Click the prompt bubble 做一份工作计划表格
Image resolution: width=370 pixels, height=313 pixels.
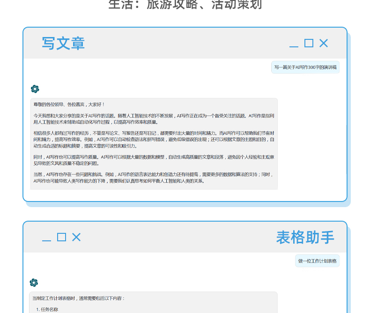click(317, 261)
